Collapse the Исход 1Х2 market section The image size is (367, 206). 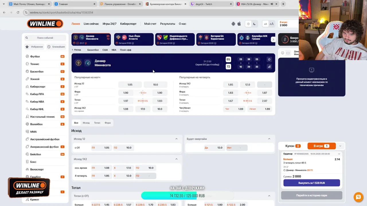[176, 159]
